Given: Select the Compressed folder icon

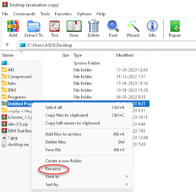Looking at the screenshot, I should pyautogui.click(x=4, y=76).
